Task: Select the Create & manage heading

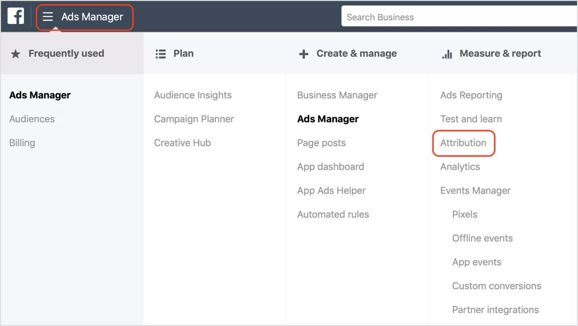Action: (x=356, y=53)
